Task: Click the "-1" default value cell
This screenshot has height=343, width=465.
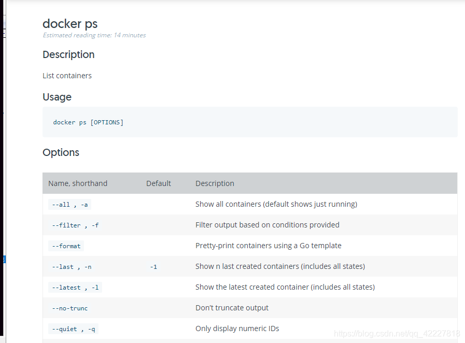Action: [153, 267]
